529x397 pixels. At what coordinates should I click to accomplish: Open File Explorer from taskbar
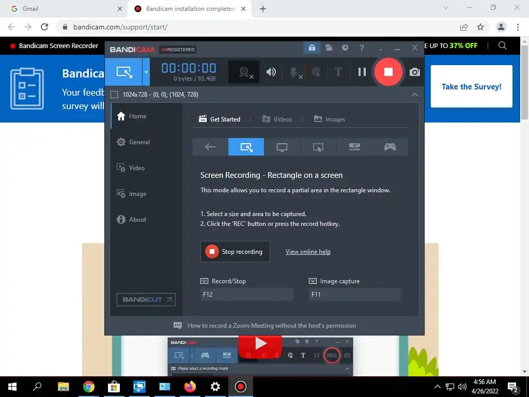point(64,387)
